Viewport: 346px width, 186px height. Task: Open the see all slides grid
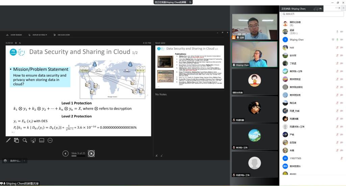click(x=17, y=140)
